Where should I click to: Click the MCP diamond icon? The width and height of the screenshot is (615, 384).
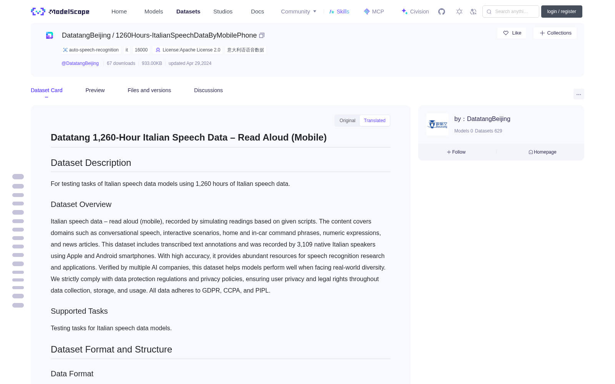pos(367,12)
